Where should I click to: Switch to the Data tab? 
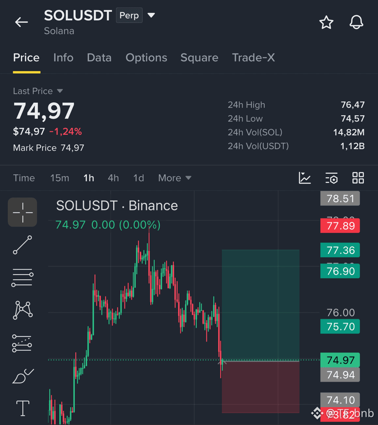click(99, 58)
